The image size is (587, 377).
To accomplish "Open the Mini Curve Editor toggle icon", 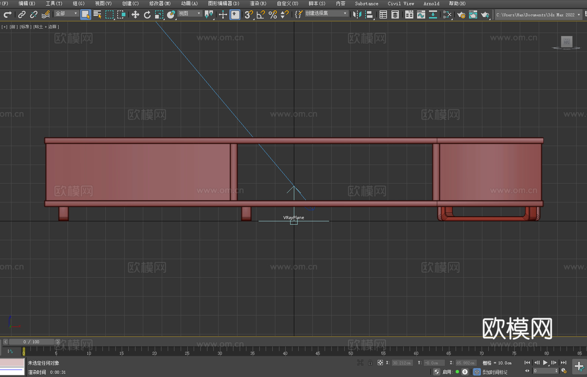I will [x=10, y=351].
